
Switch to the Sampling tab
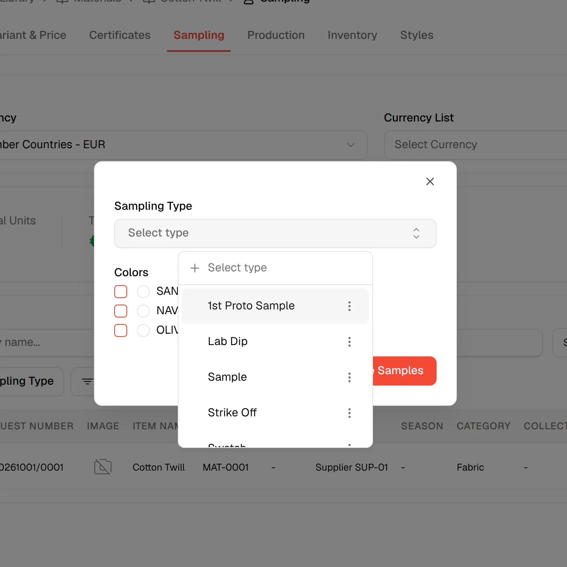(x=199, y=35)
